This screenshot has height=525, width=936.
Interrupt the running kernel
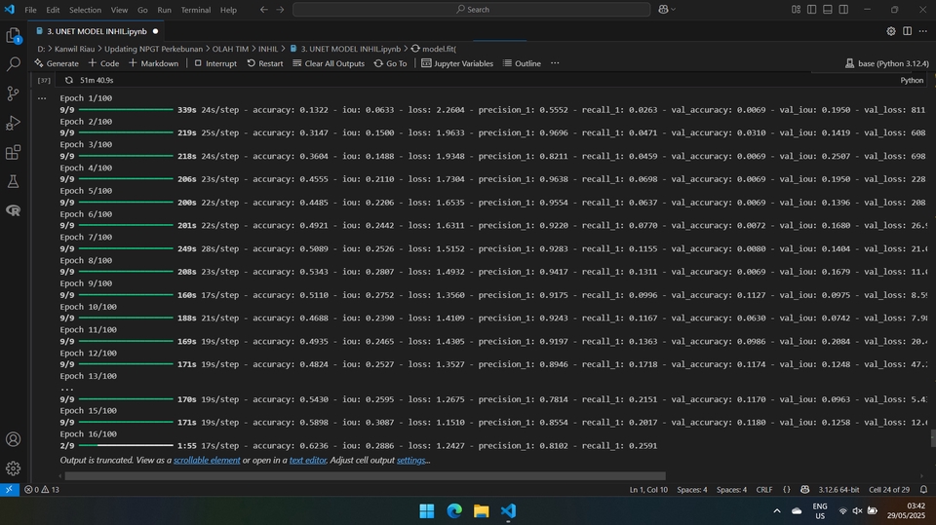click(215, 63)
